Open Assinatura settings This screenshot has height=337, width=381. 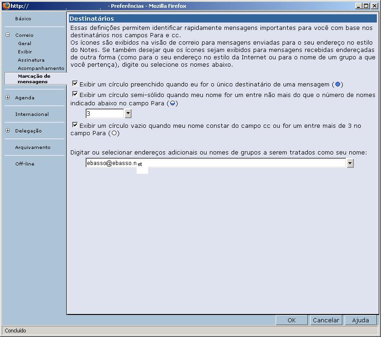coord(31,60)
